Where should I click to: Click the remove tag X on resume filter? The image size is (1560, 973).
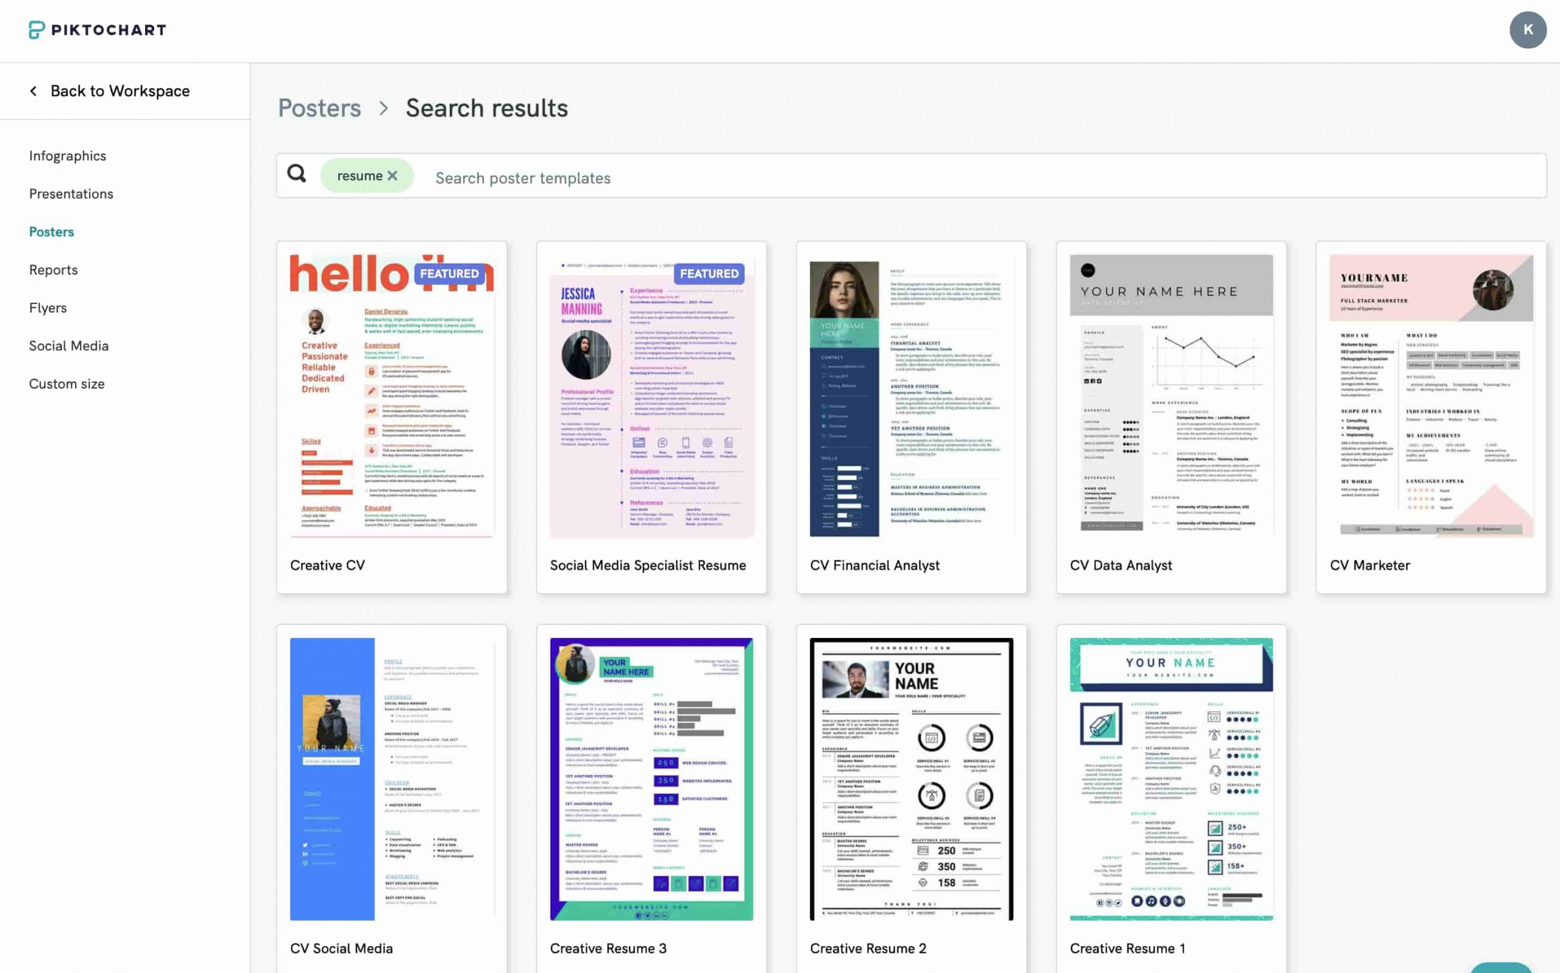[x=392, y=175]
